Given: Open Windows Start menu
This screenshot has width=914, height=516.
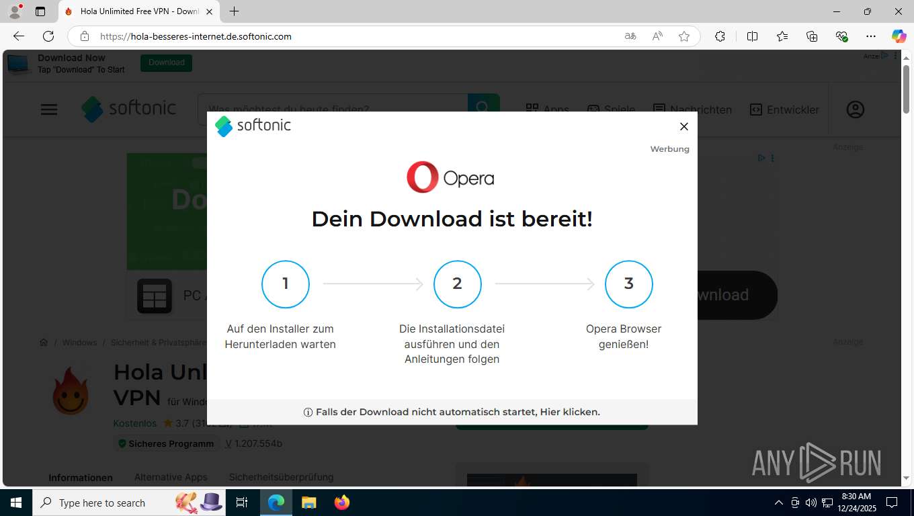Looking at the screenshot, I should (x=15, y=503).
